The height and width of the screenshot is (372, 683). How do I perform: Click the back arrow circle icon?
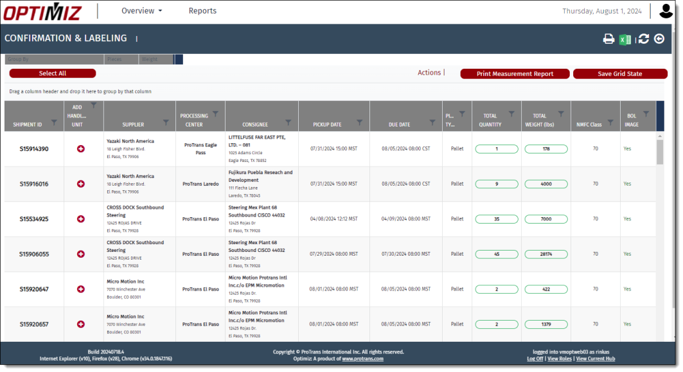pos(659,39)
